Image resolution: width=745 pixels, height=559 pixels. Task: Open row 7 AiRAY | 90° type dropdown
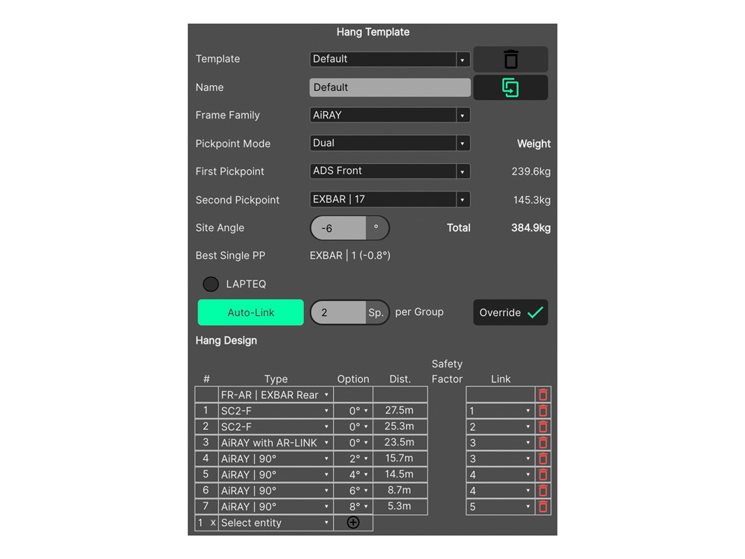(276, 507)
